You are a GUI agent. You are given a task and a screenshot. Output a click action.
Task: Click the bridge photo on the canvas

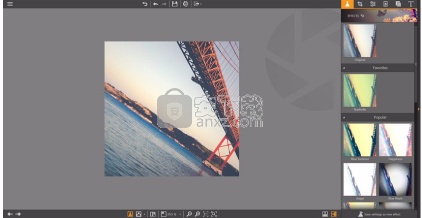[x=172, y=109]
